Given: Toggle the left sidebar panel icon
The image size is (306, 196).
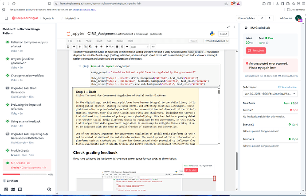Looking at the screenshot, I should (7, 18).
